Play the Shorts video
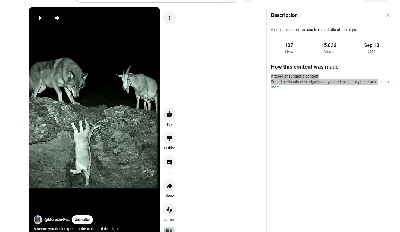The height and width of the screenshot is (232, 400). pos(40,18)
